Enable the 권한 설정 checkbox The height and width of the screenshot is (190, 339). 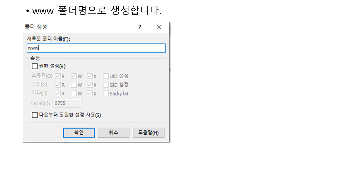coord(35,66)
